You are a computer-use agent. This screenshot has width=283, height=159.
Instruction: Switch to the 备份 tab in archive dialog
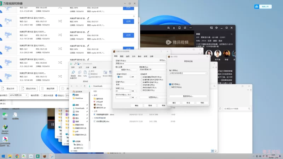pyautogui.click(x=139, y=57)
